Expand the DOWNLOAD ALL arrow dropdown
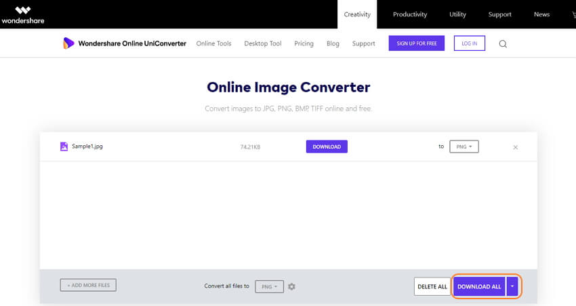Viewport: 576px width, 306px height. tap(512, 286)
